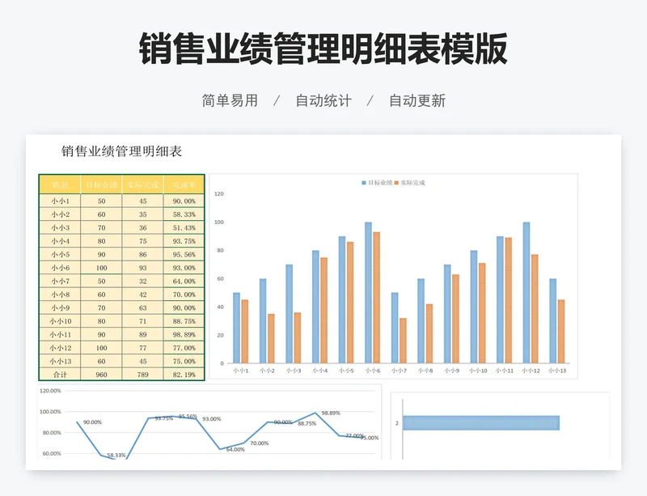Click the blue 小小6 bar in bar chart
647x496 pixels.
[368, 293]
